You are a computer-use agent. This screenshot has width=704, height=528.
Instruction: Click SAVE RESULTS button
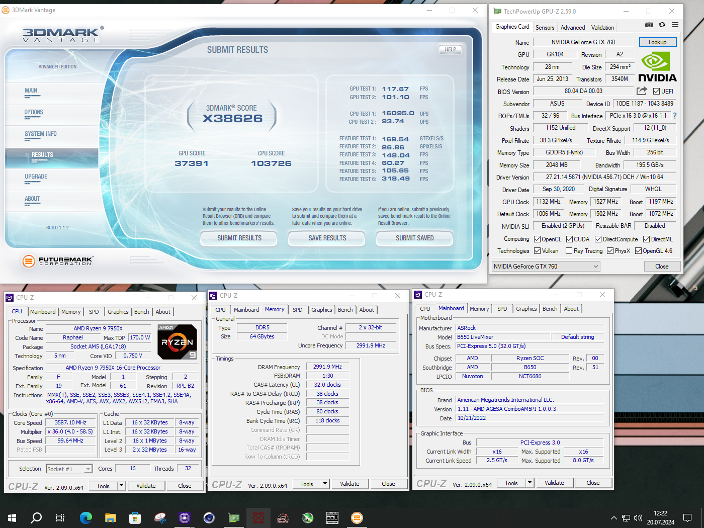[327, 238]
